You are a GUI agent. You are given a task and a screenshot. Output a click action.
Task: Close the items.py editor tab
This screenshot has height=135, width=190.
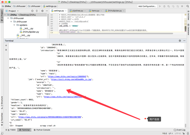pyautogui.click(x=101, y=11)
